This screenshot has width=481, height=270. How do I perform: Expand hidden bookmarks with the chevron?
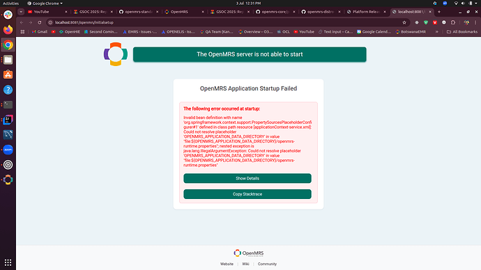[437, 32]
